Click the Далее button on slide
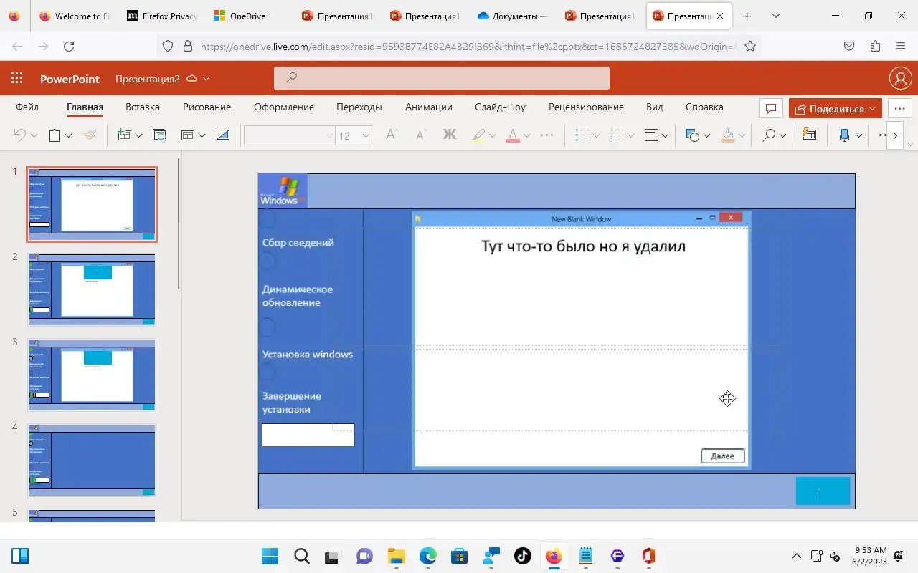918x573 pixels. pyautogui.click(x=723, y=456)
